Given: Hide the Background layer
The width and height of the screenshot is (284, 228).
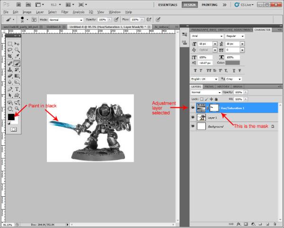Looking at the screenshot, I should [193, 127].
